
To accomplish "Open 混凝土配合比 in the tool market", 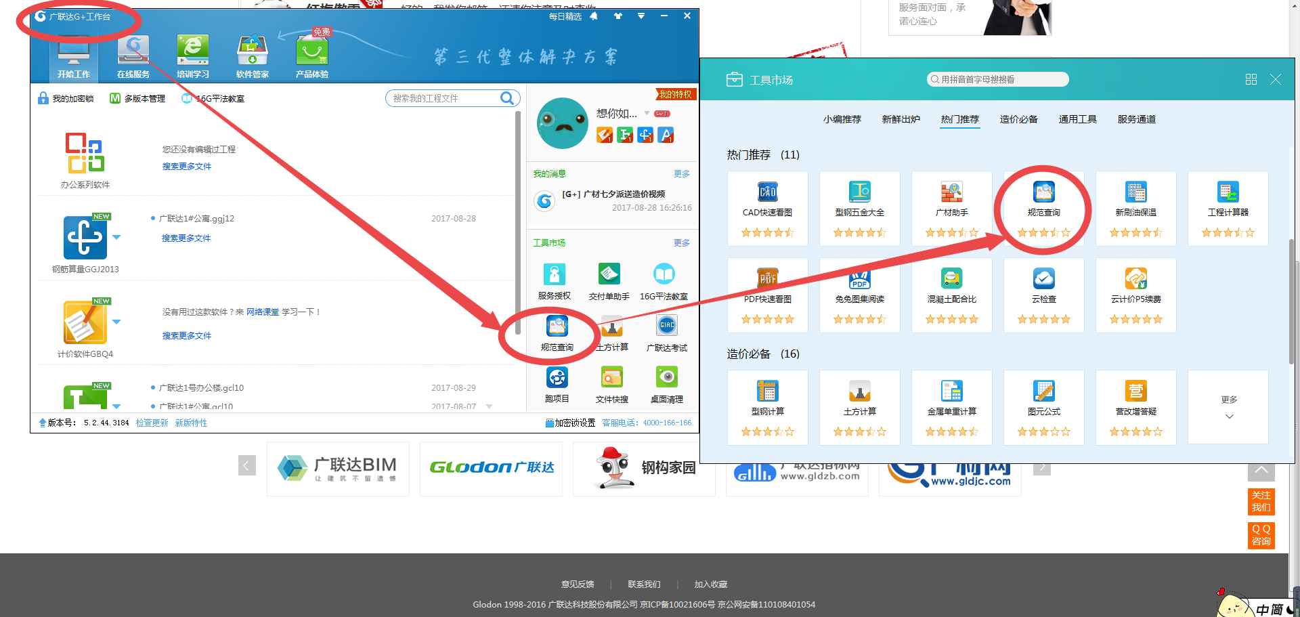I will tap(952, 295).
